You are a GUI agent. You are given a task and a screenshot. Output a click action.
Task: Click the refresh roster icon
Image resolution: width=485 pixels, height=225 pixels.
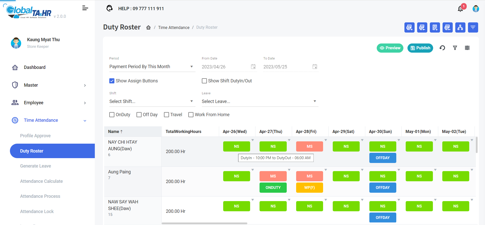tap(442, 48)
